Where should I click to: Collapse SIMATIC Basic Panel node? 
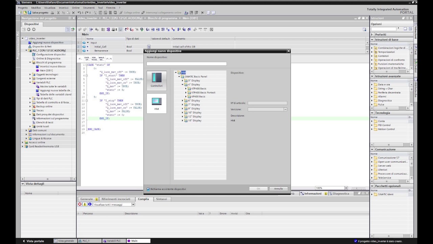click(179, 77)
